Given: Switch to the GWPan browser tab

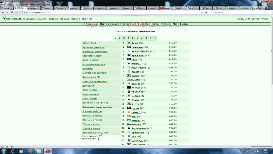Looking at the screenshot, I should [x=219, y=8].
